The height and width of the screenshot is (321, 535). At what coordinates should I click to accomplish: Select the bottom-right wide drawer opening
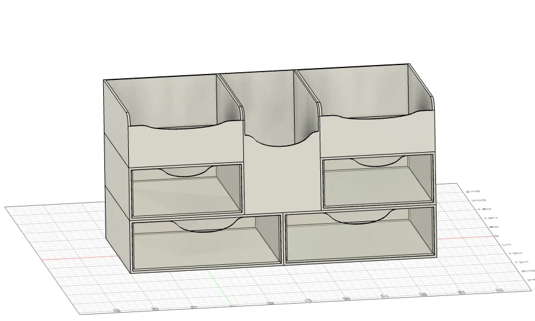click(360, 234)
